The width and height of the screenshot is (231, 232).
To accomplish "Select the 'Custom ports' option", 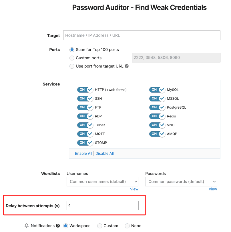I will (72, 58).
